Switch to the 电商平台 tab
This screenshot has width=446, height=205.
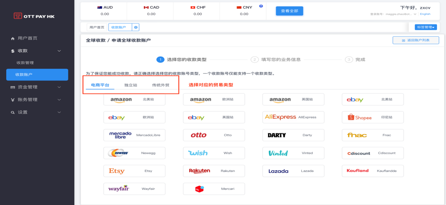100,85
